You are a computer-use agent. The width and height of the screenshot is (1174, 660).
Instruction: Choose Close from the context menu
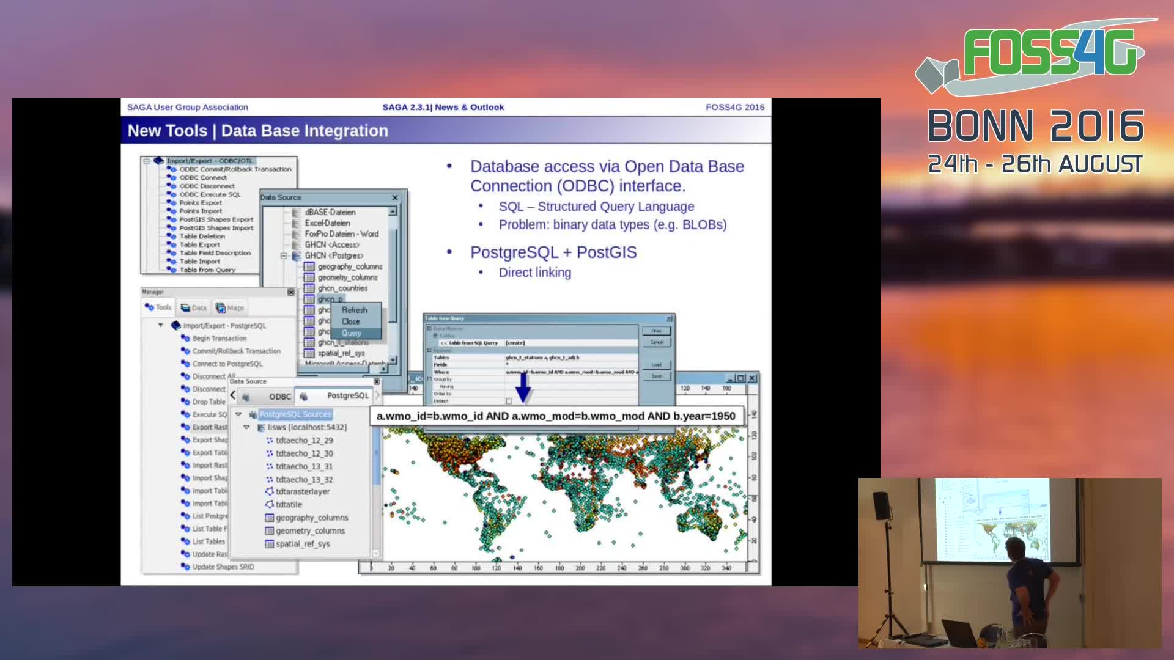[x=356, y=321]
